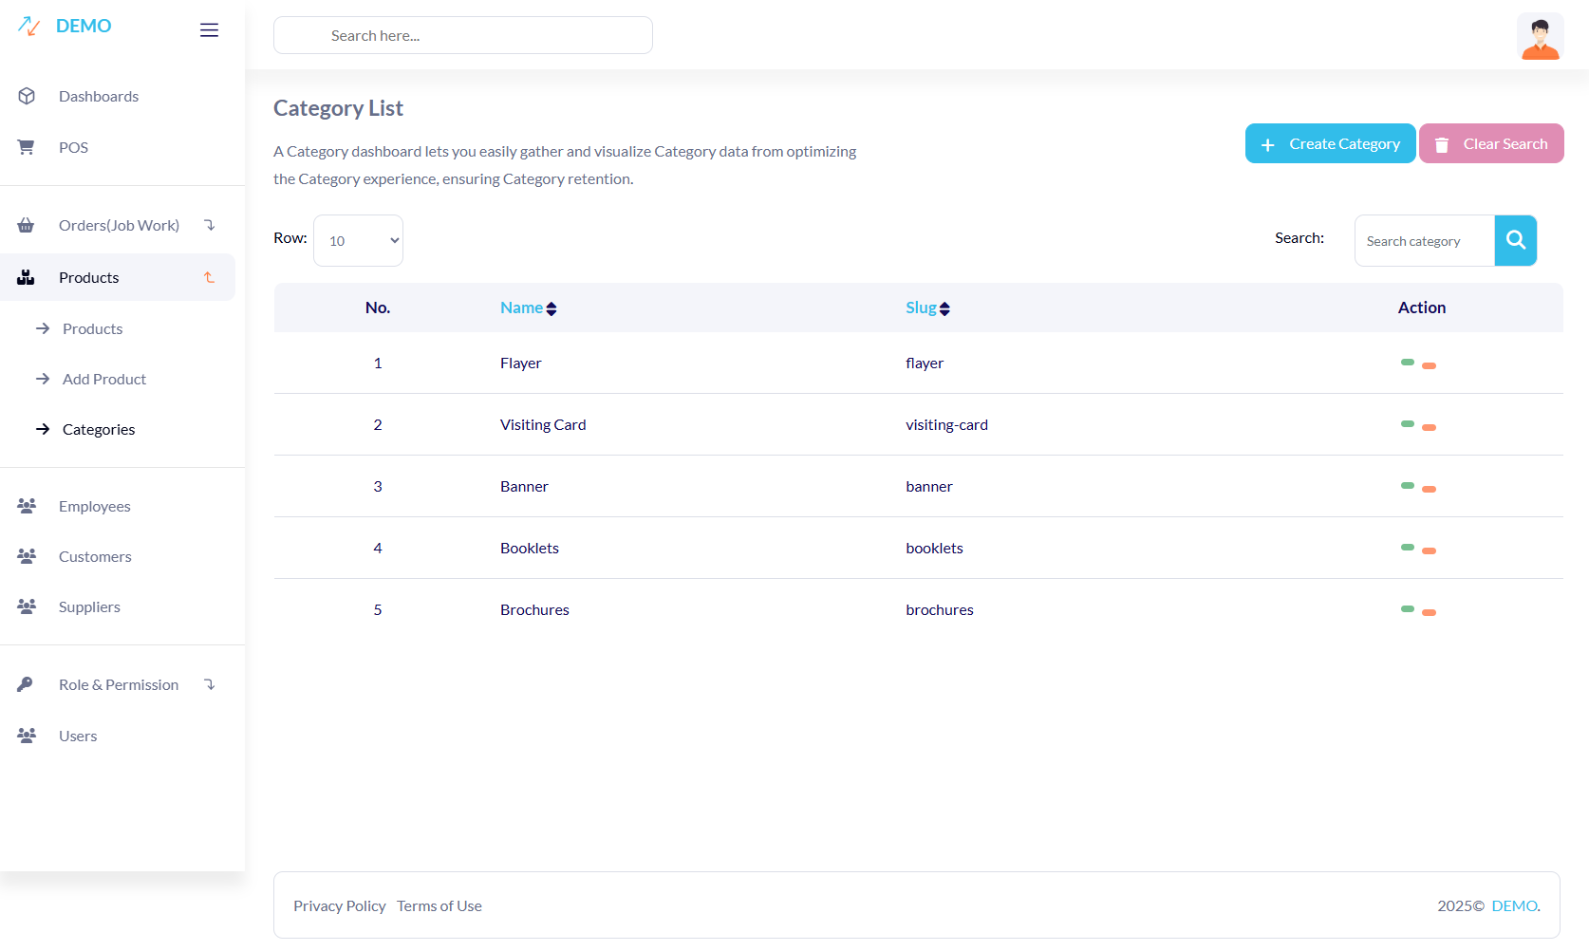This screenshot has width=1589, height=951.
Task: Open the user avatar in top right
Action: [x=1539, y=37]
